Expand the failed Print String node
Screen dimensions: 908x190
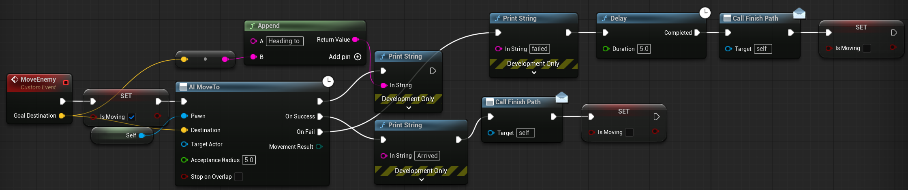(534, 73)
